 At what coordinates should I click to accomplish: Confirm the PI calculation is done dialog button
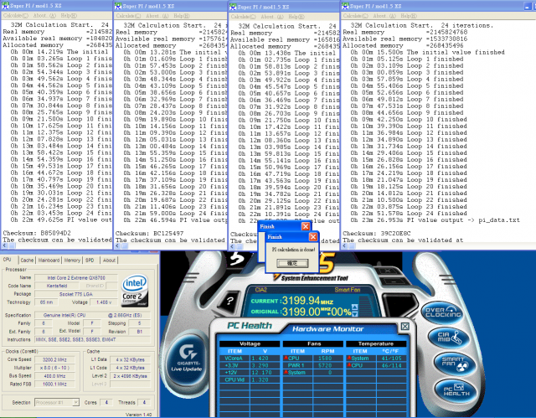(292, 263)
